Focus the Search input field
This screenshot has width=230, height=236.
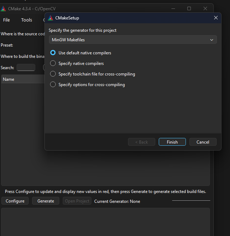point(26,67)
